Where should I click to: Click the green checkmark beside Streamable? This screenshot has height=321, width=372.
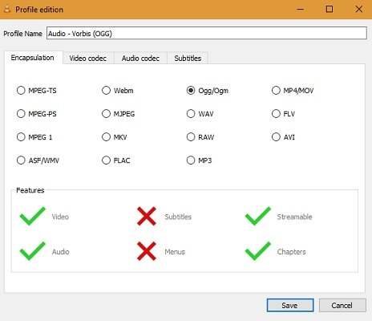click(258, 216)
